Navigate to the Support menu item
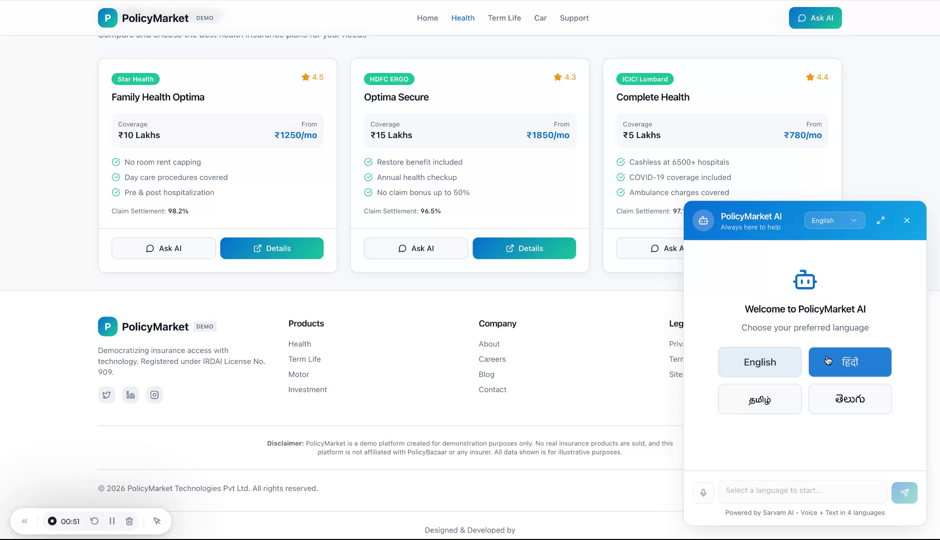The width and height of the screenshot is (940, 540). click(x=574, y=17)
